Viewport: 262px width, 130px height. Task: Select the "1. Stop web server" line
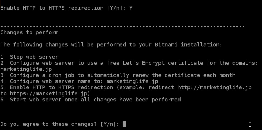(x=29, y=57)
